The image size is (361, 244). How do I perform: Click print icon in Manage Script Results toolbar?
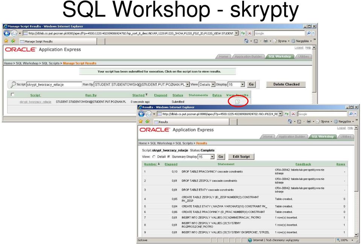coord(266,41)
